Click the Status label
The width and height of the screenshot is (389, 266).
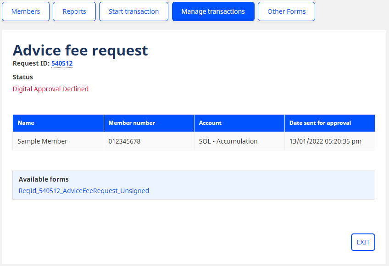(x=22, y=77)
